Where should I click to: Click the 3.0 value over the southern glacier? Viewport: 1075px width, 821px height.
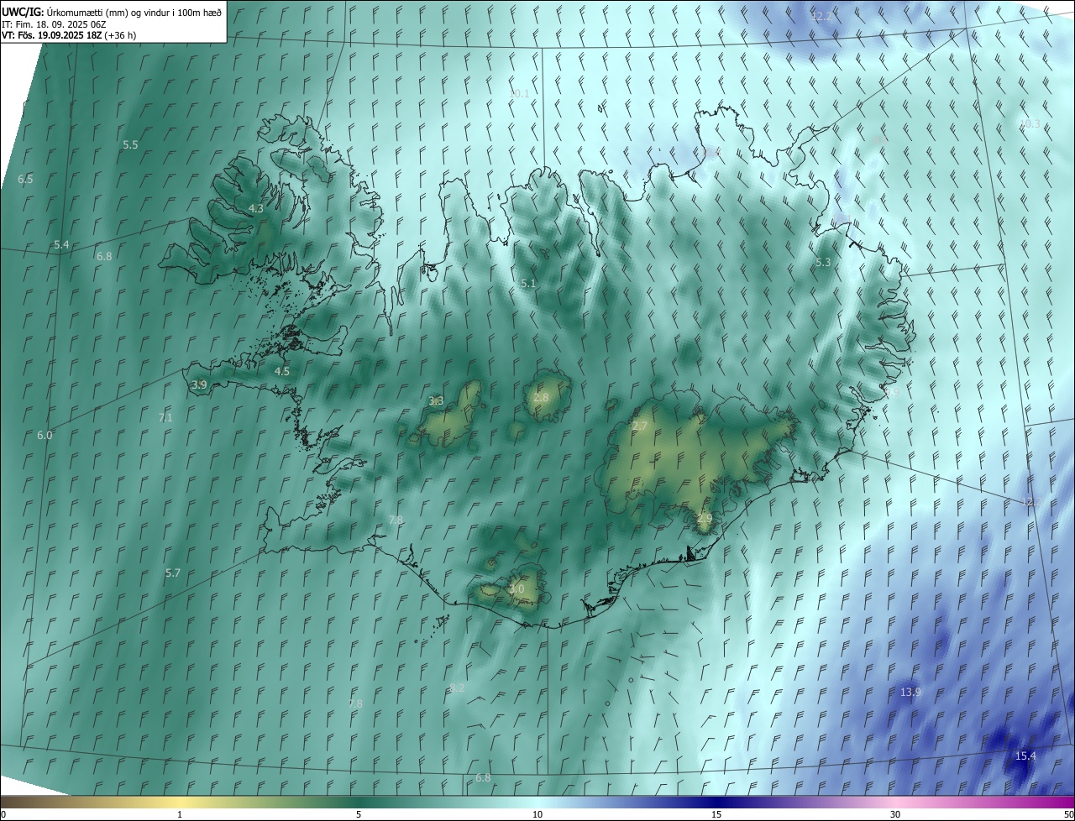click(517, 589)
